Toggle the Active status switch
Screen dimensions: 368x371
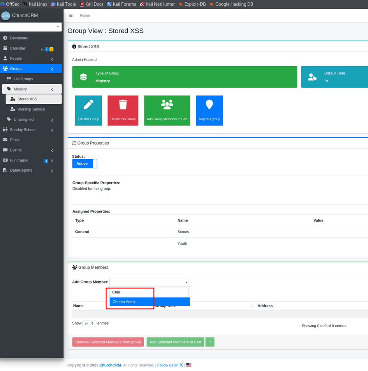[85, 163]
